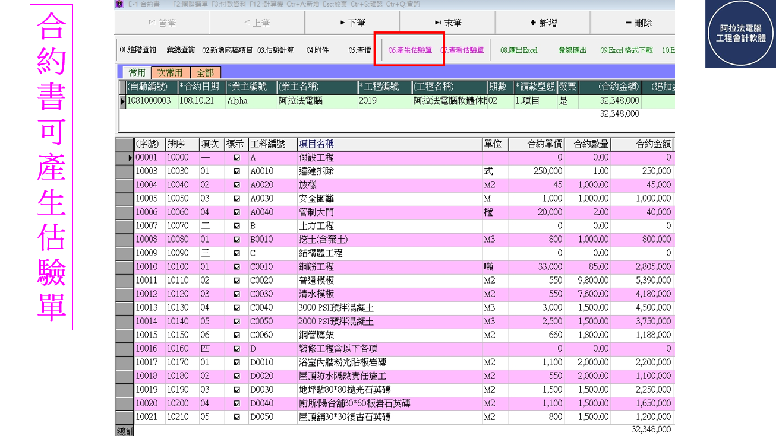Export with 08.匯出Excel
Screen dimensions: 779x436
[x=519, y=50]
